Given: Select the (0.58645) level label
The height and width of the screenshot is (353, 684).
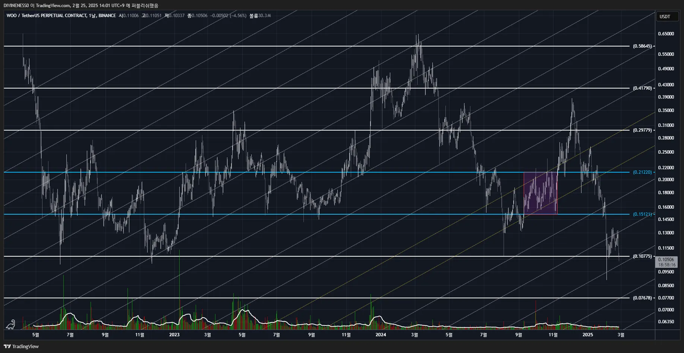Looking at the screenshot, I should pos(643,46).
